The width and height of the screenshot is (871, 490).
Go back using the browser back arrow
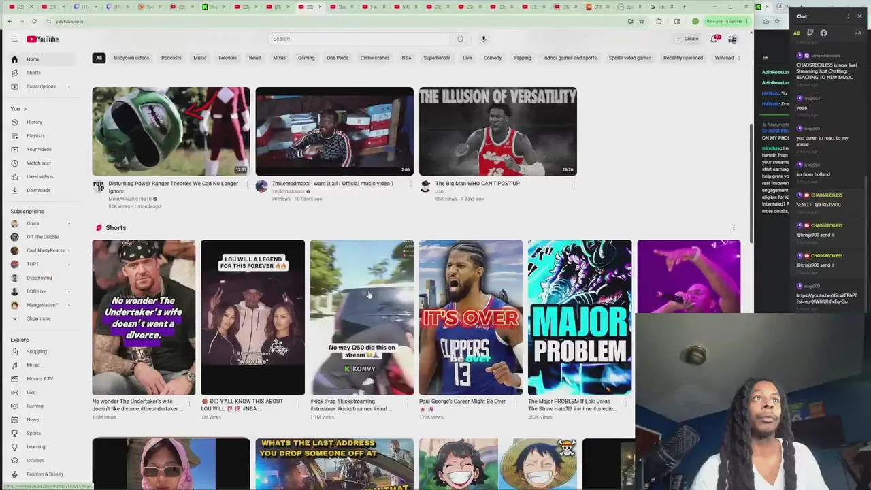[10, 21]
